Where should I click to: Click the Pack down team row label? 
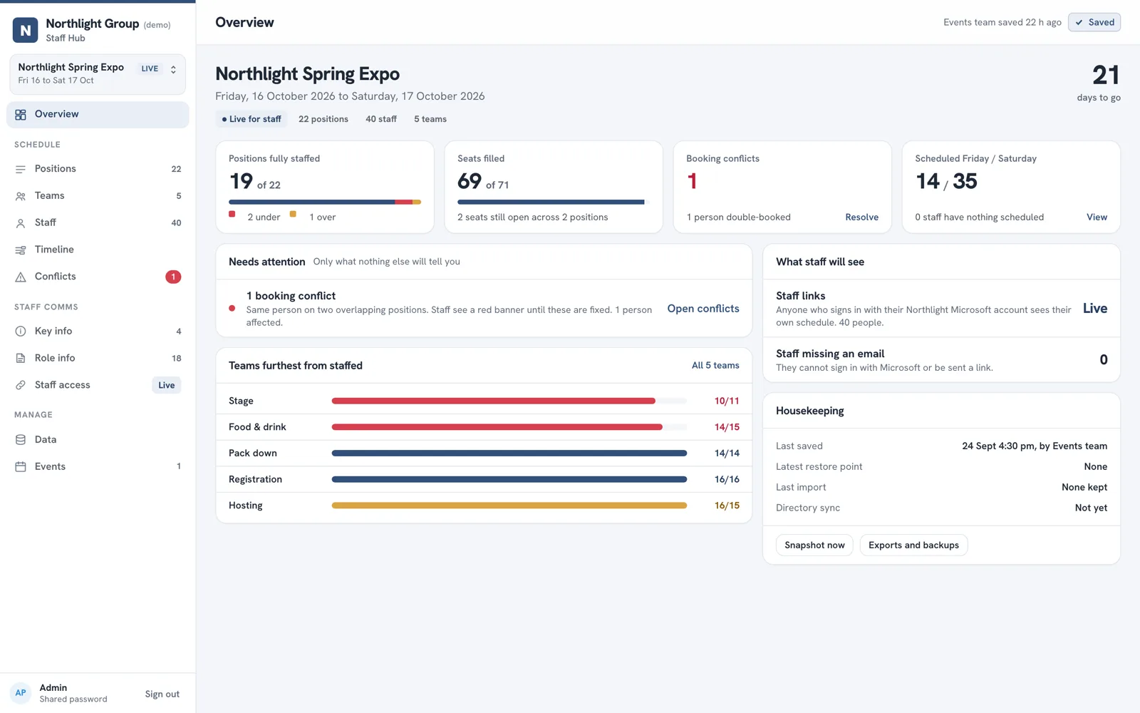253,453
